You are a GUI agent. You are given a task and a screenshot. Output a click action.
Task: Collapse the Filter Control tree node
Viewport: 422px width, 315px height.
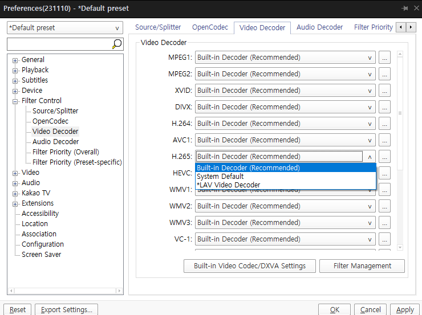click(15, 101)
